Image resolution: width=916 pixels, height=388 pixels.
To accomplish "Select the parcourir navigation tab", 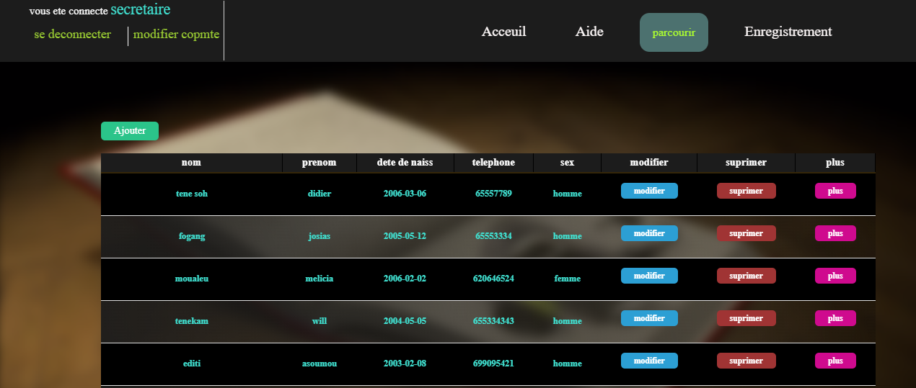I will [x=674, y=32].
